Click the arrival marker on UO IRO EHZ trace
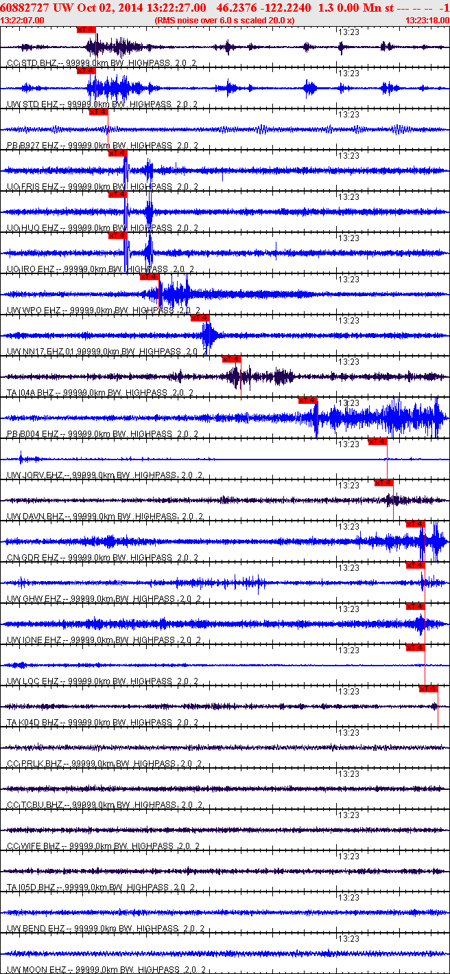 coord(118,236)
